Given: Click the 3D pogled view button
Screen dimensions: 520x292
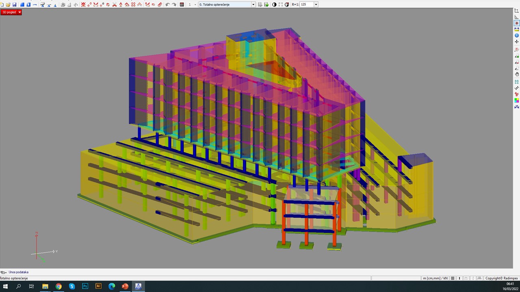Looking at the screenshot, I should [9, 12].
